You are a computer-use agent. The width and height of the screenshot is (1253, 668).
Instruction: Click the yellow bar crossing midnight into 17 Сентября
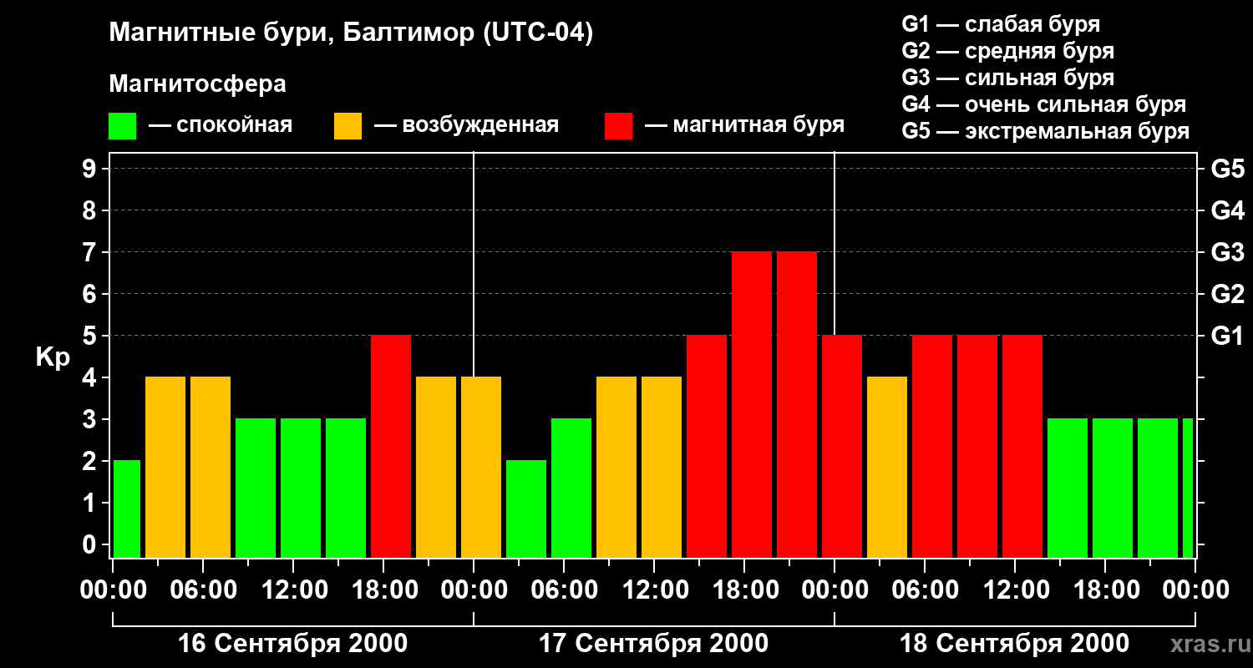pyautogui.click(x=481, y=467)
